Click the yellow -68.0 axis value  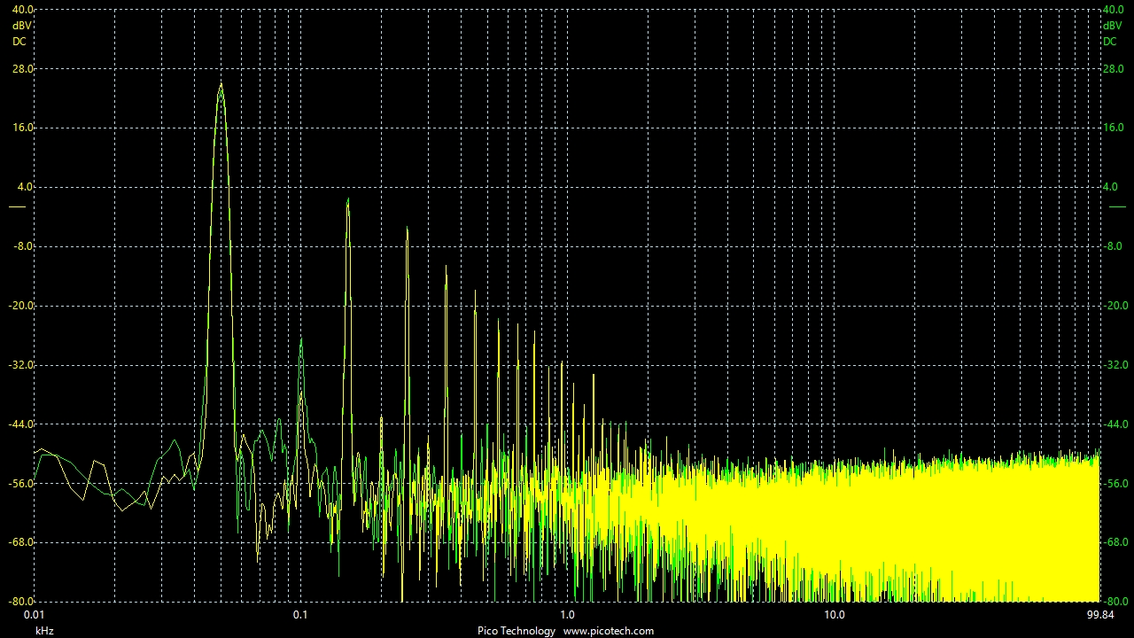click(22, 542)
